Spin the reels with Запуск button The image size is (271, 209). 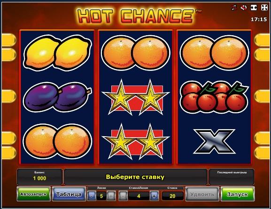tap(238, 194)
